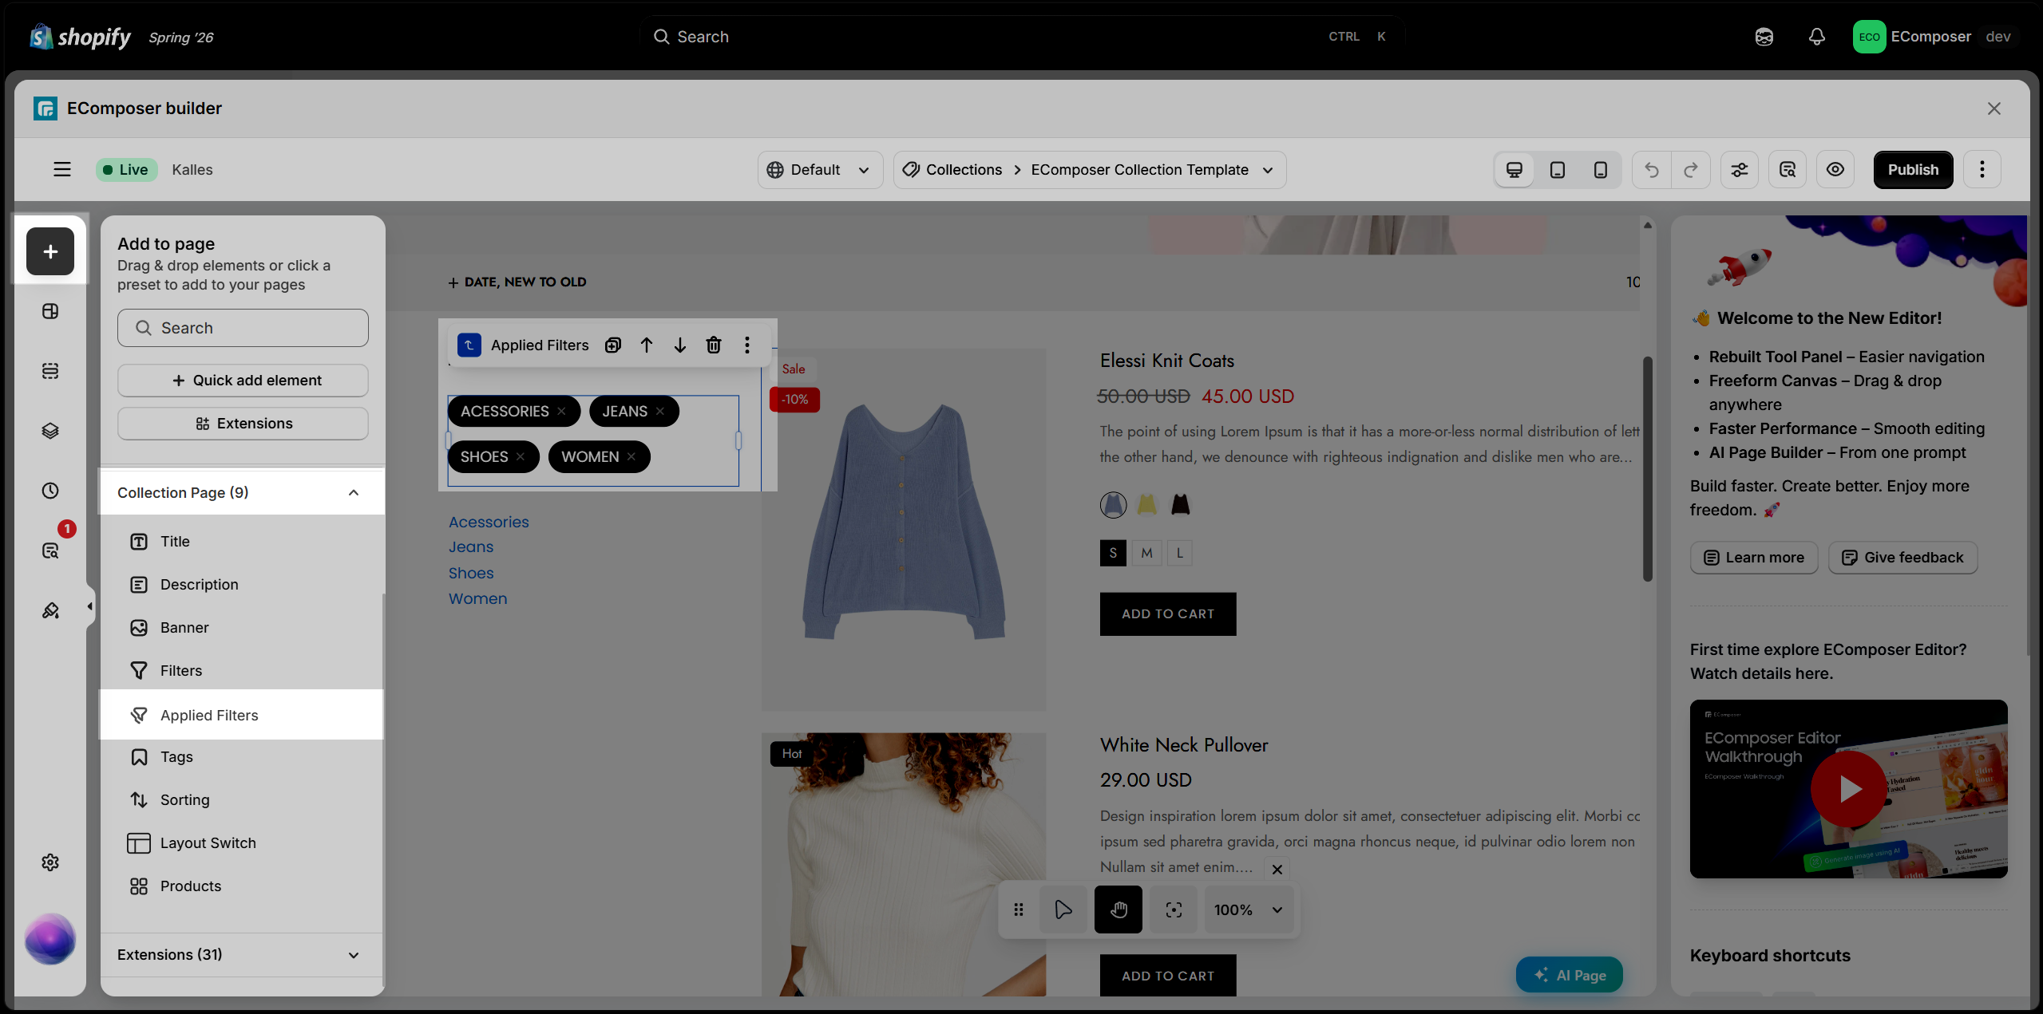This screenshot has width=2043, height=1014.
Task: Open the more options menu beside Publish
Action: click(x=1982, y=169)
